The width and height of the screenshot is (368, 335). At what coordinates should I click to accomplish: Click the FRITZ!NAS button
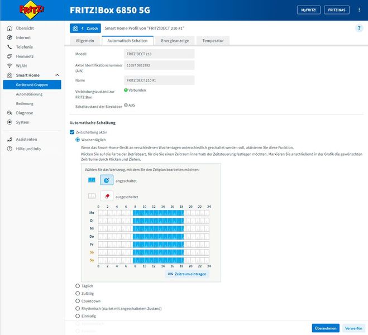coord(337,10)
